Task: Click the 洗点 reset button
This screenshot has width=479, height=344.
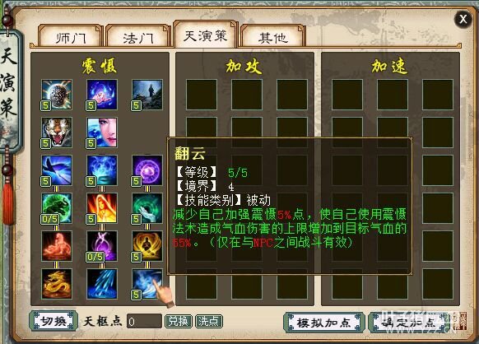Action: pos(209,322)
